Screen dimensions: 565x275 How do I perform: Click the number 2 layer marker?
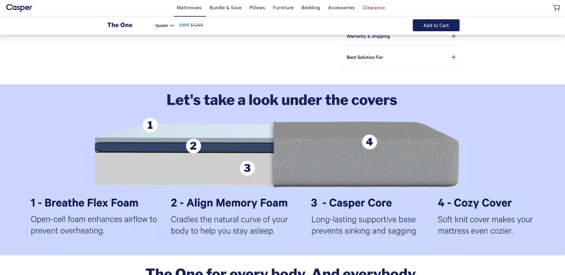click(x=193, y=146)
